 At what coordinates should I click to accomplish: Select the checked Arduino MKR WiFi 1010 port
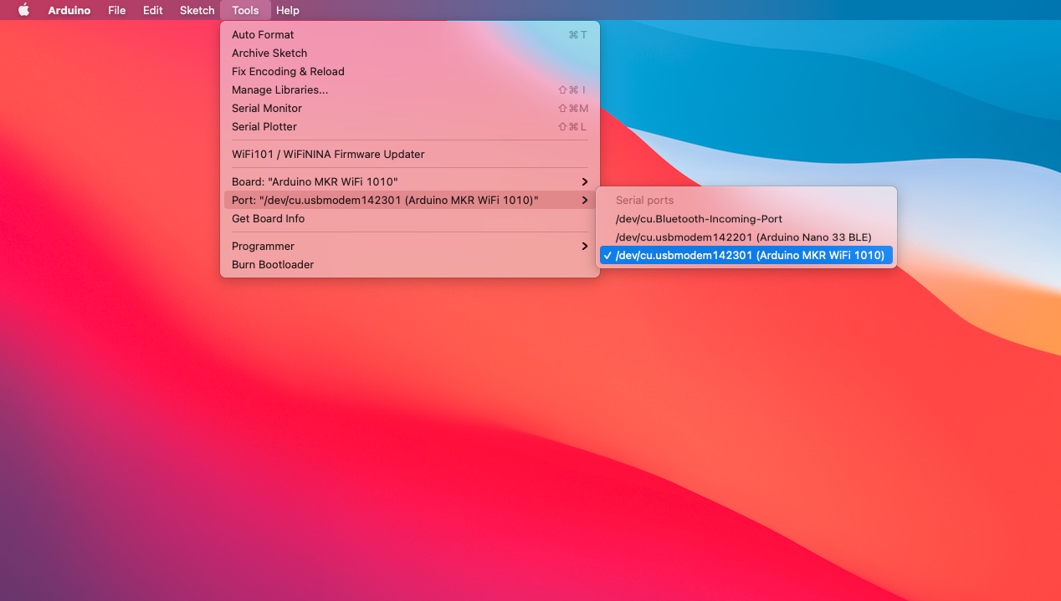(x=749, y=256)
